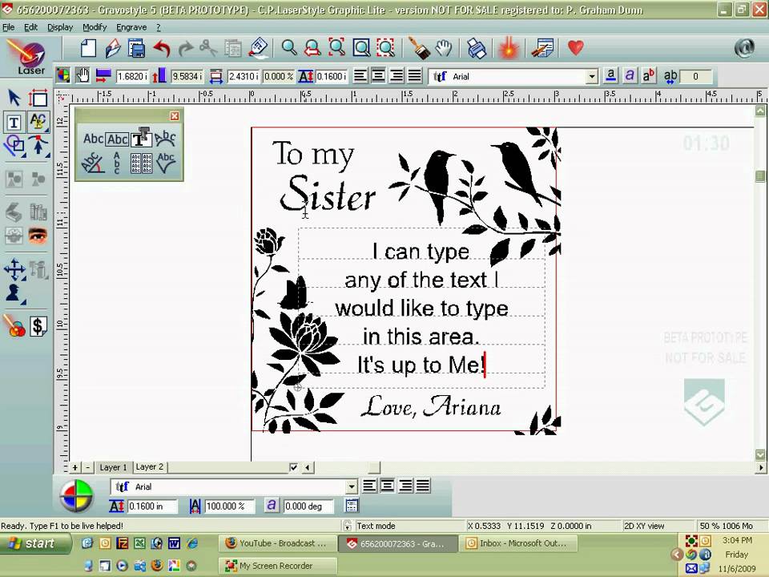Image resolution: width=769 pixels, height=577 pixels.
Task: Click the New document icon
Action: click(x=88, y=48)
